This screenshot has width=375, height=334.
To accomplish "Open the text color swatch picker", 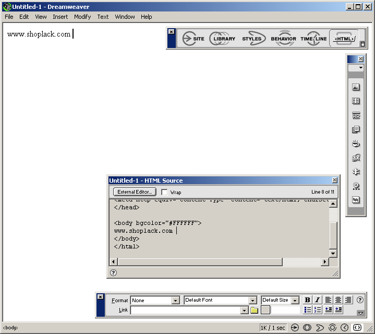I will coord(265,310).
